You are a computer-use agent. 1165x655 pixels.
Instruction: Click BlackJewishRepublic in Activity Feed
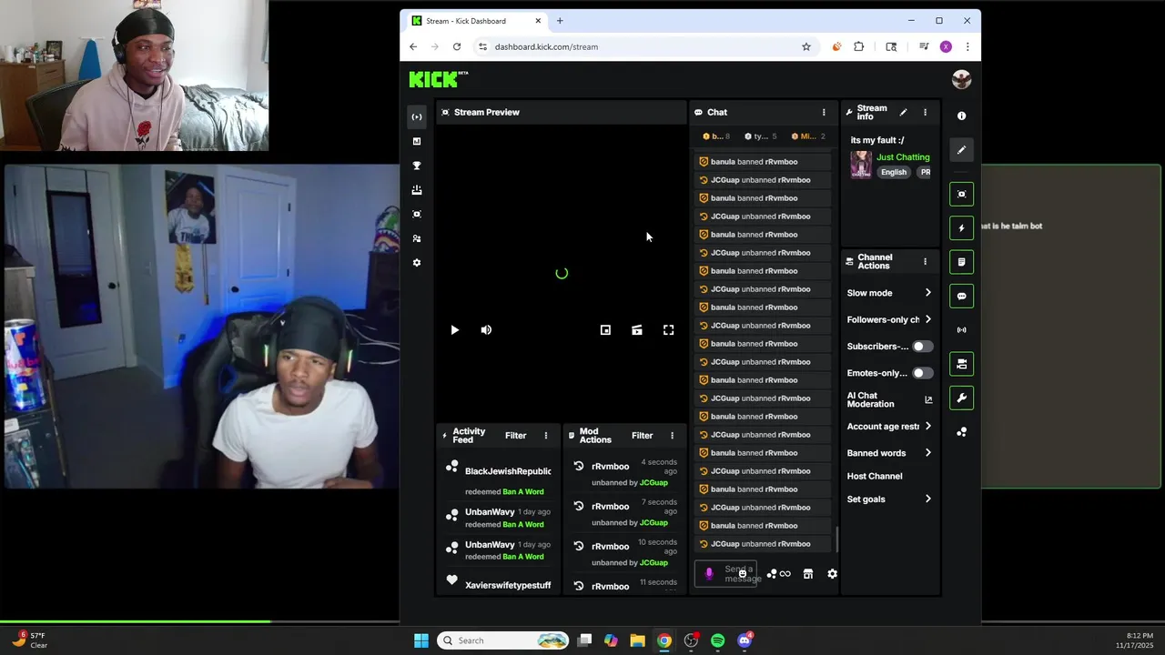(508, 471)
